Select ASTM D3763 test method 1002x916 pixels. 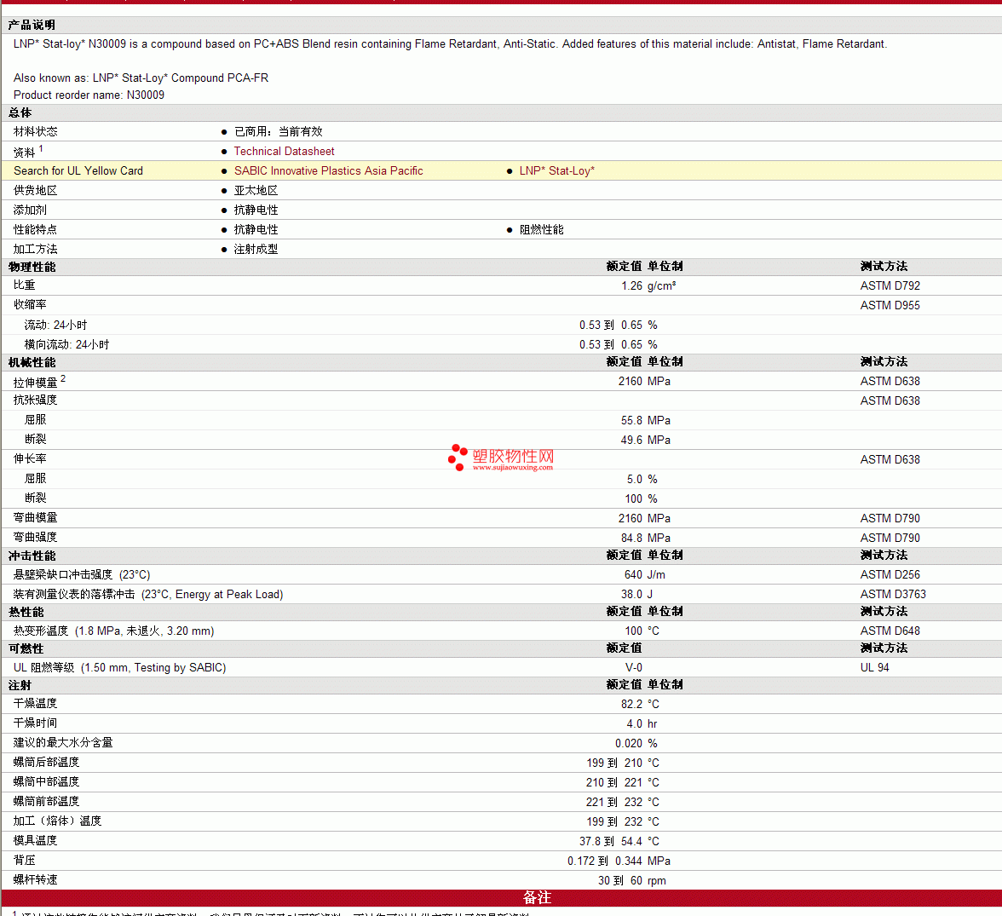[893, 595]
